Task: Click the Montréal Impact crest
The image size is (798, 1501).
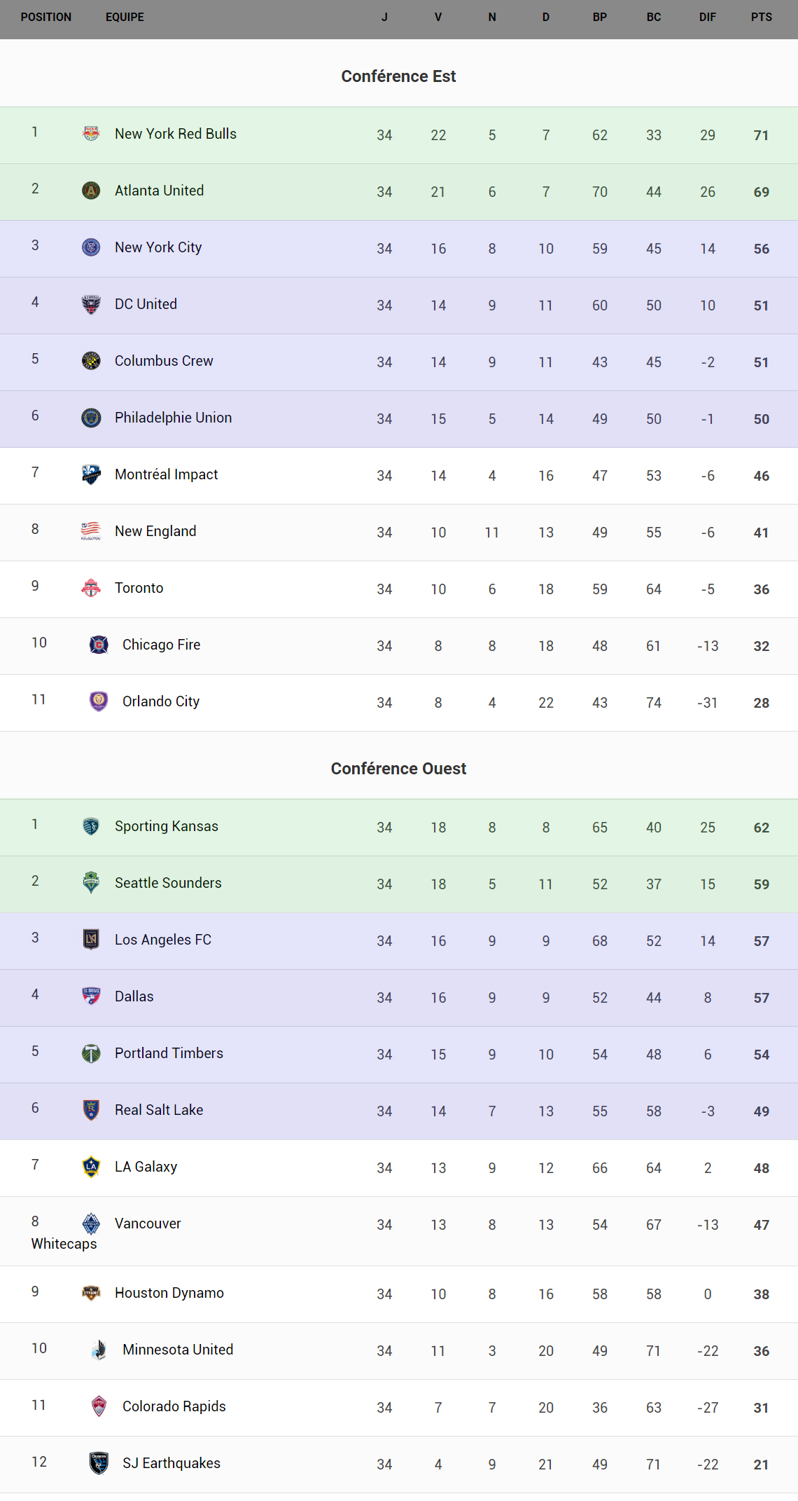Action: click(x=91, y=474)
